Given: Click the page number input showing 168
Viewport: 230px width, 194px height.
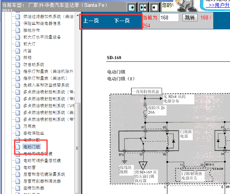Looking at the screenshot, I should point(169,18).
